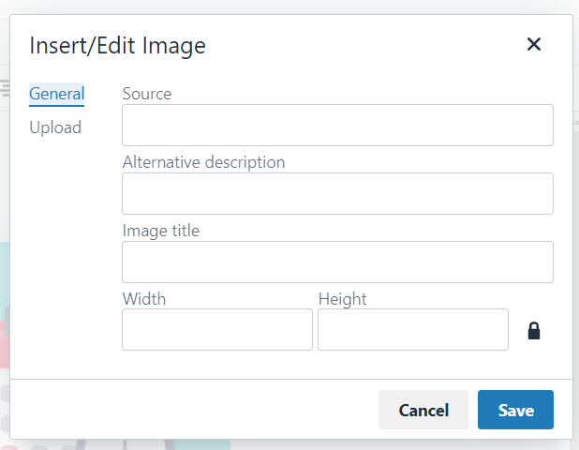579x450 pixels.
Task: Focus the Source input field
Action: 337,126
